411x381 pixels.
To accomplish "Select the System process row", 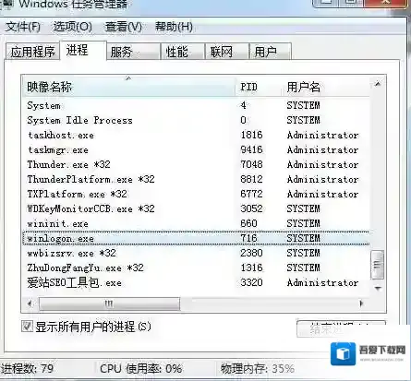I will point(196,105).
